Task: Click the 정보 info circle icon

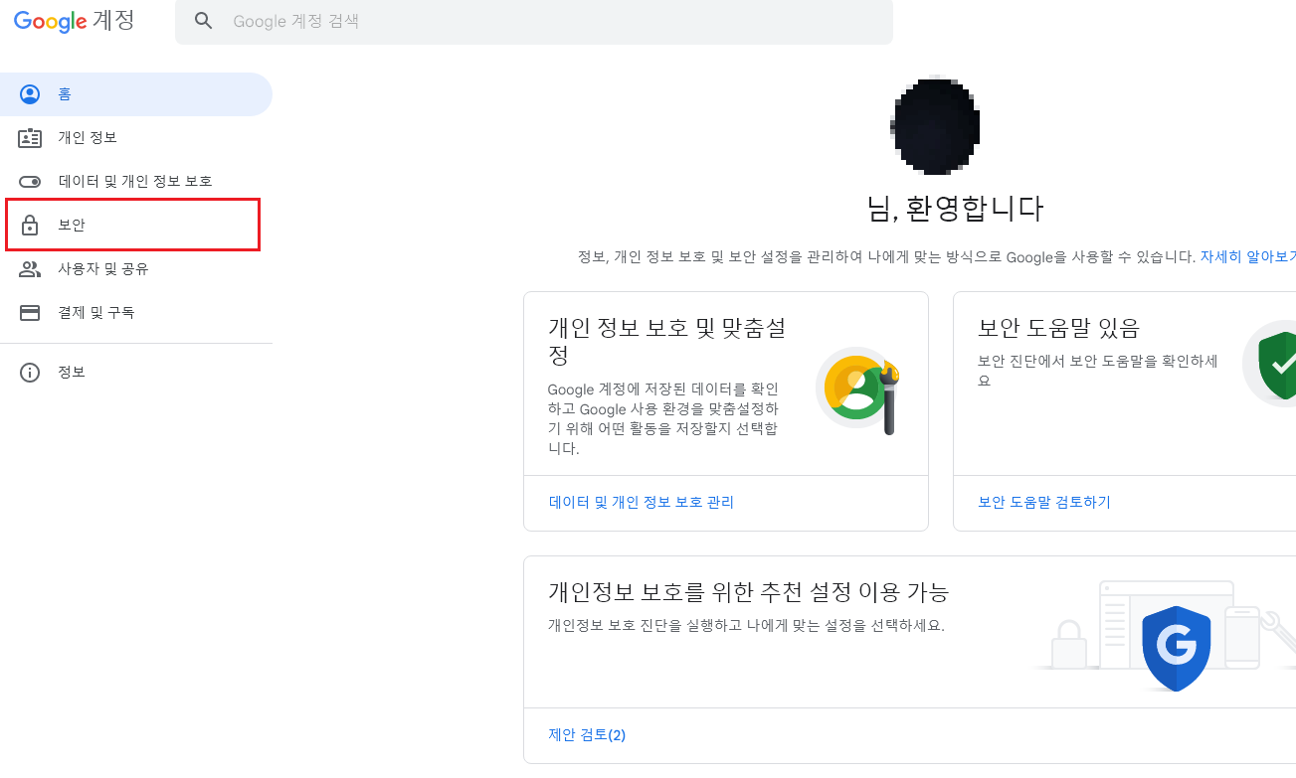Action: [x=30, y=373]
